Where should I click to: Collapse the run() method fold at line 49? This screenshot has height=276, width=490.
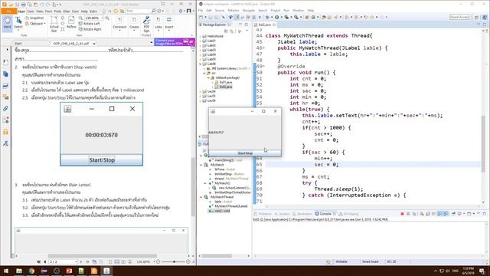263,67
